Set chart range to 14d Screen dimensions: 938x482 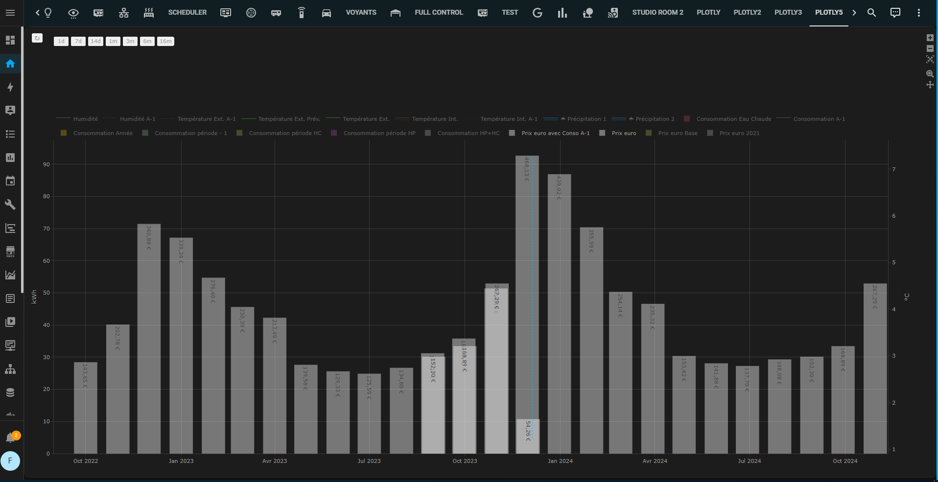95,41
